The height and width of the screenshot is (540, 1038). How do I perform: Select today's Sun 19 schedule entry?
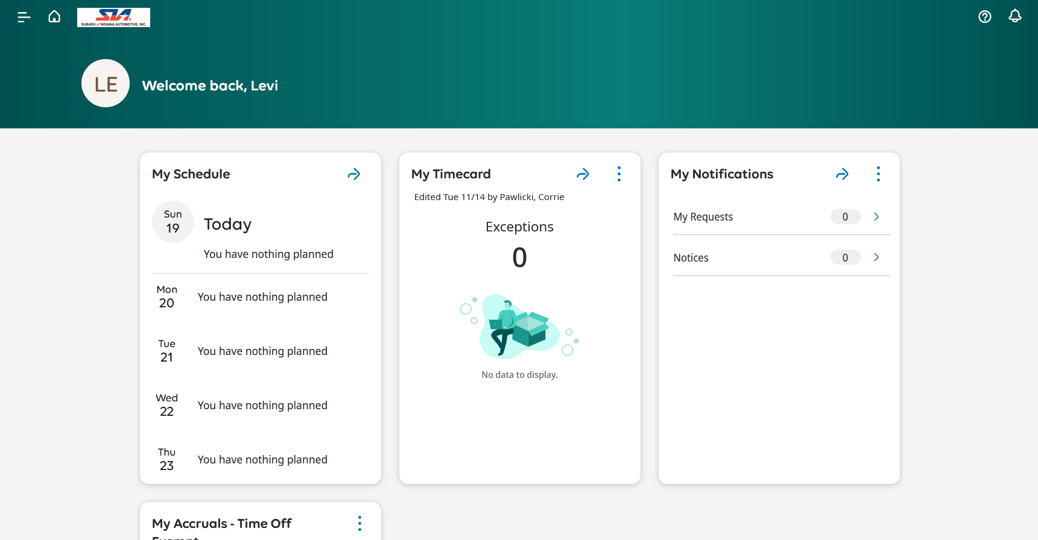point(173,222)
